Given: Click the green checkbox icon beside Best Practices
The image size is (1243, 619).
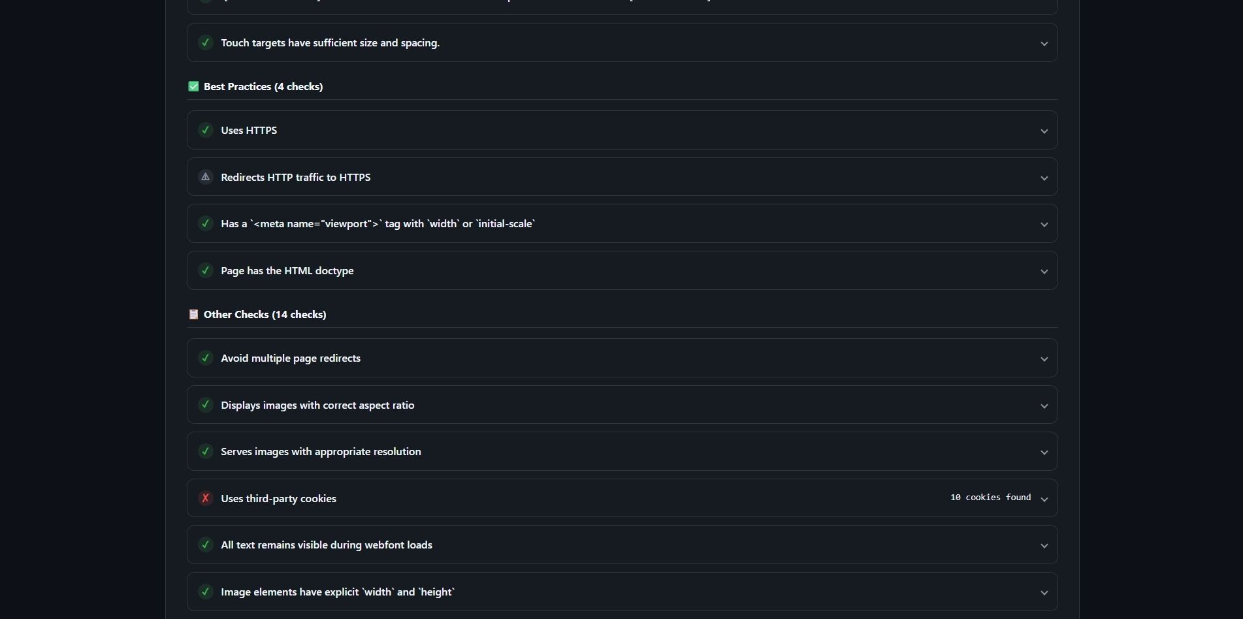Looking at the screenshot, I should [x=193, y=87].
